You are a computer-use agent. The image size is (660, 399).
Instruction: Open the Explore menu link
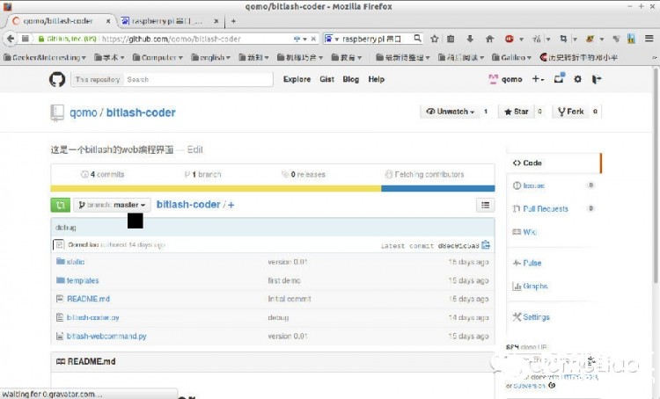tap(297, 79)
